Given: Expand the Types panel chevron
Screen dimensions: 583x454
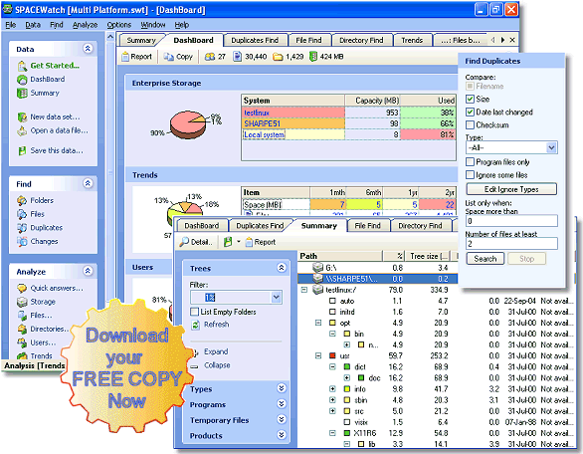Looking at the screenshot, I should (x=282, y=388).
